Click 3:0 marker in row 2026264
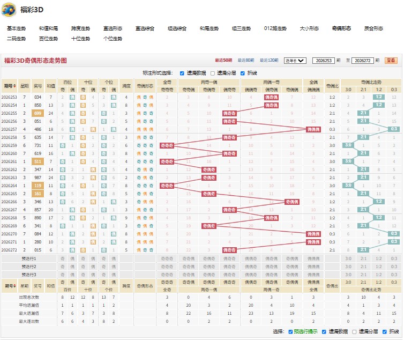 pyautogui.click(x=348, y=185)
